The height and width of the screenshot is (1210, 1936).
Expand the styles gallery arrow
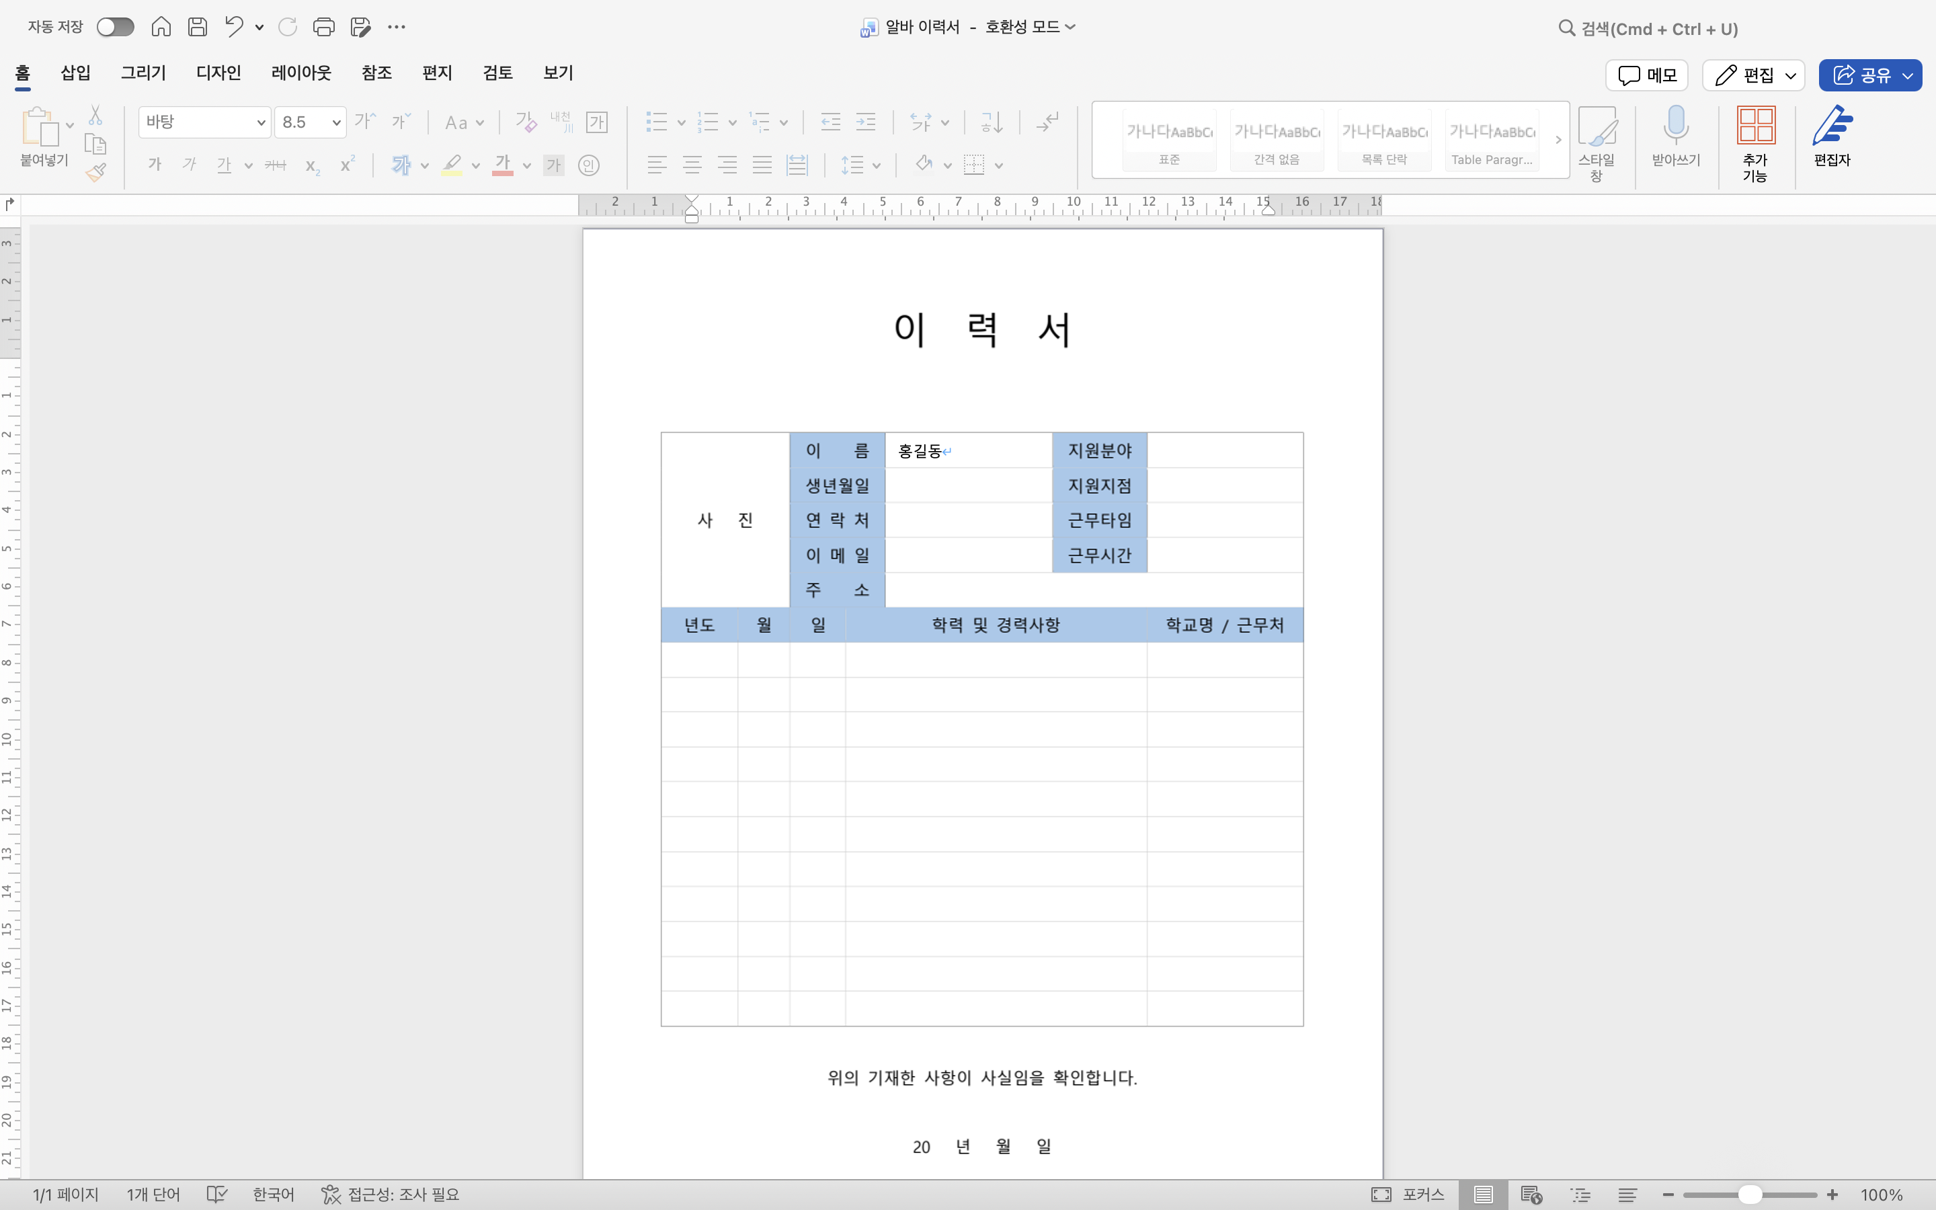(1558, 140)
